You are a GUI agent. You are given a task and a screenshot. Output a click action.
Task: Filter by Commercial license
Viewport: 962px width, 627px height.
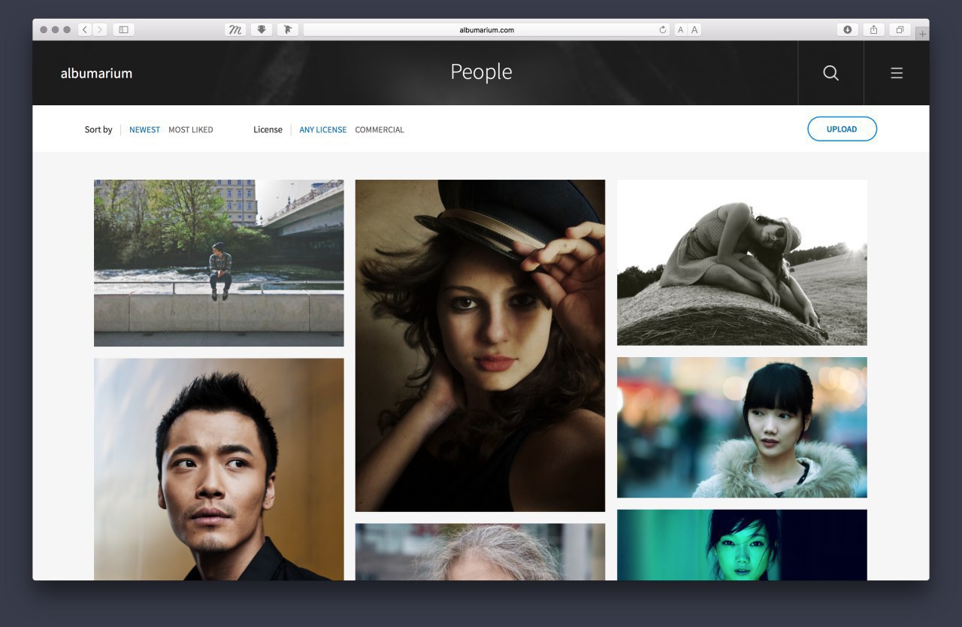pyautogui.click(x=380, y=129)
